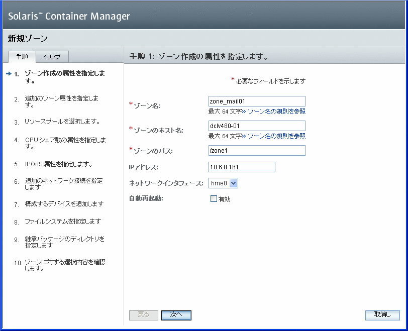Viewport: 408px width, 331px height.
Task: Open the ネットワークインタフェース hme0 dropdown
Action: coord(223,183)
